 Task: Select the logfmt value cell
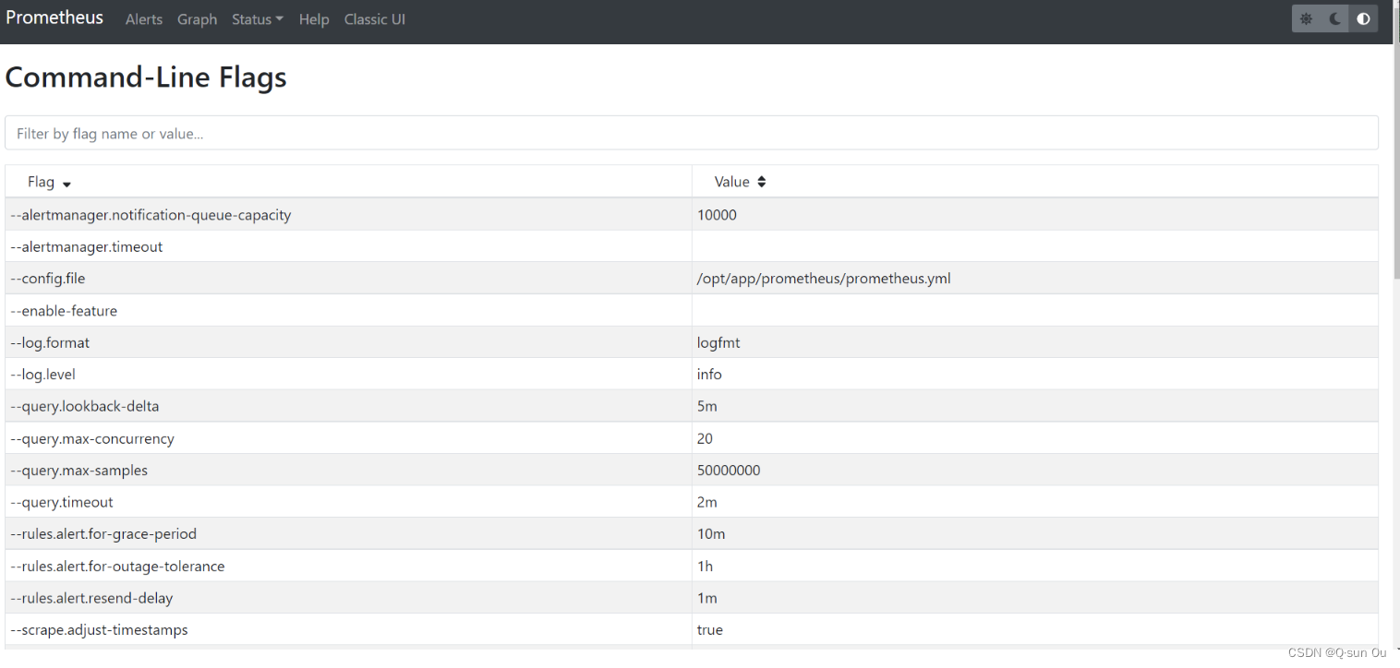pyautogui.click(x=1035, y=342)
